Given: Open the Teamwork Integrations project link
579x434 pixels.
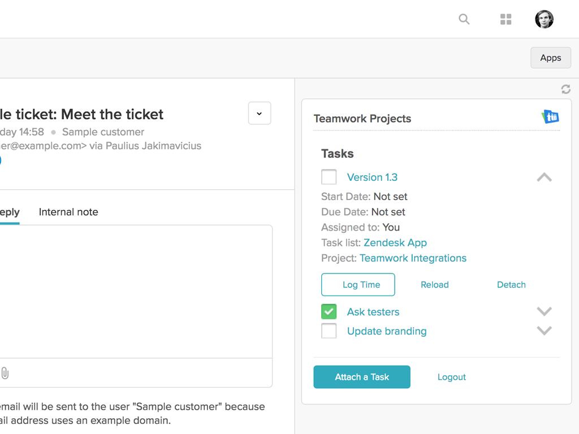Looking at the screenshot, I should coord(413,258).
